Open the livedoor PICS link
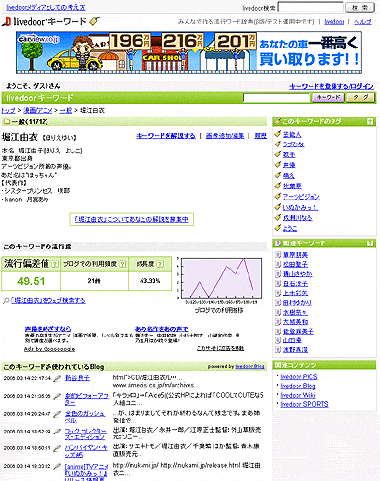The image size is (380, 481). pyautogui.click(x=299, y=377)
